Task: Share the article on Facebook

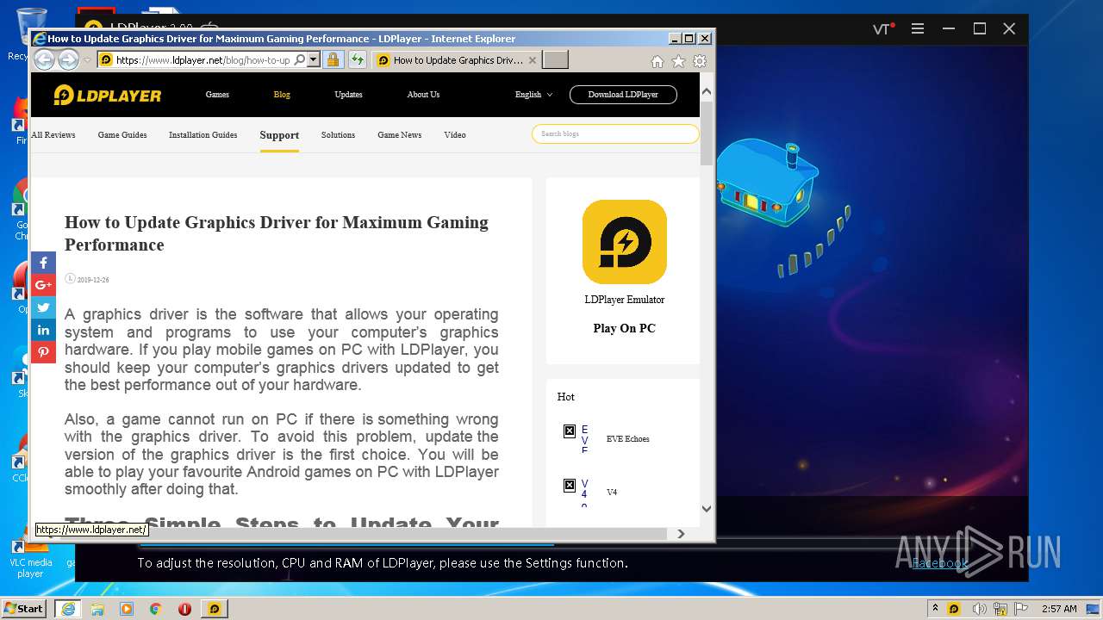Action: coord(43,263)
